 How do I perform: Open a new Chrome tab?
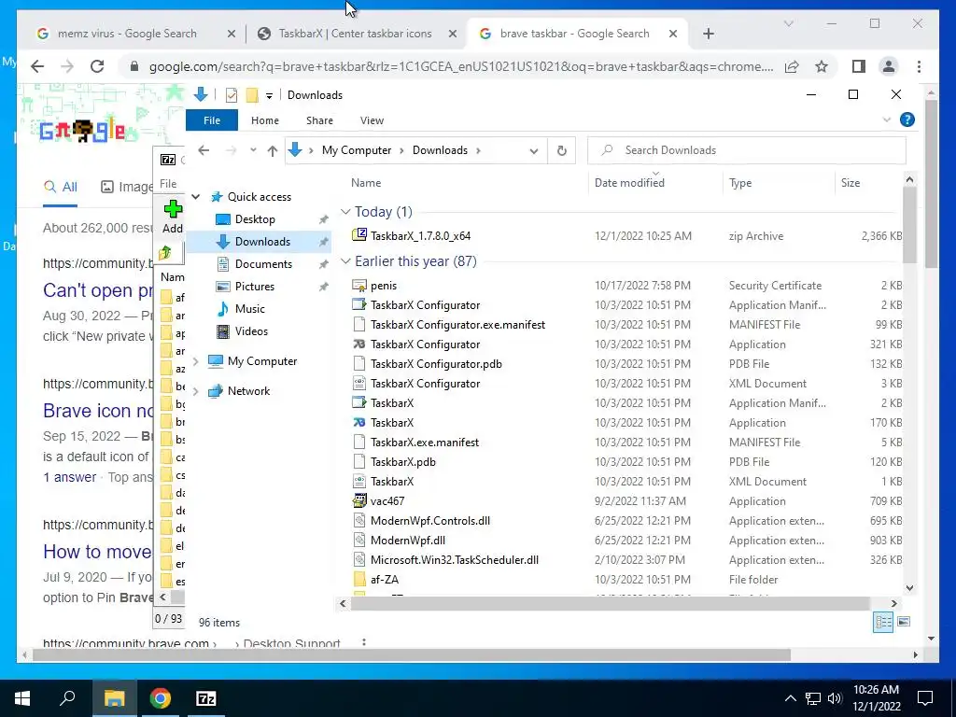click(x=708, y=34)
